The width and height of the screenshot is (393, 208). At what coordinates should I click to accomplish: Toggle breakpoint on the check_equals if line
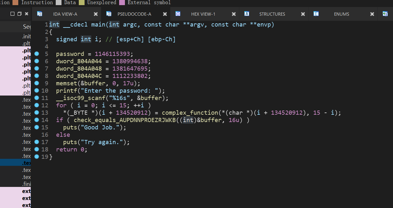point(37,120)
